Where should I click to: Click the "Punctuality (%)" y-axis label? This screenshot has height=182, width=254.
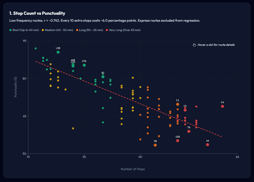pyautogui.click(x=16, y=87)
